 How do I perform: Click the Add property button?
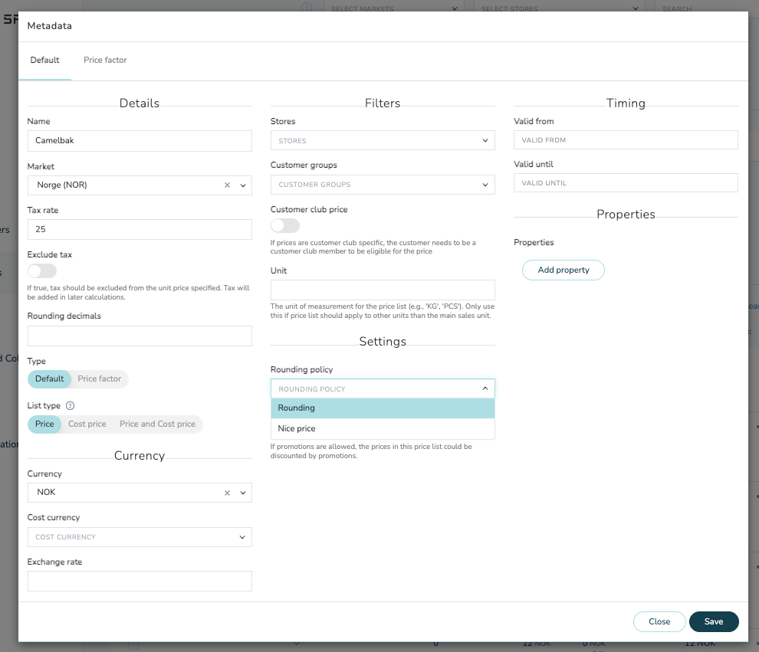pyautogui.click(x=563, y=270)
